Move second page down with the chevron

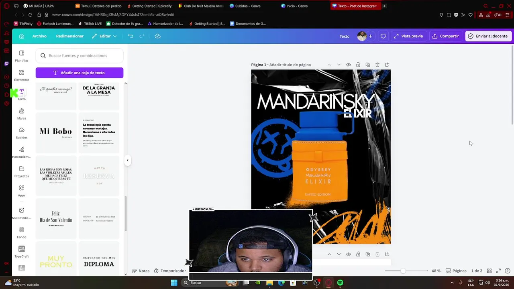[339, 254]
